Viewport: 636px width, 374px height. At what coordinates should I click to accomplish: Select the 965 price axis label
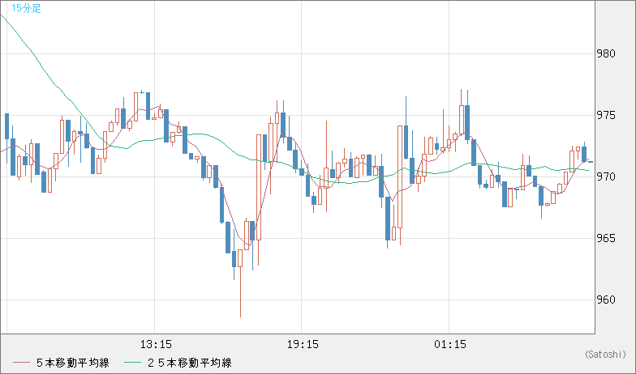(x=605, y=238)
